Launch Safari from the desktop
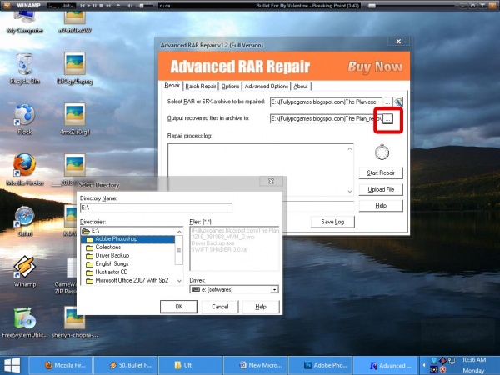Screen dimensions: 500x375 pos(25,222)
